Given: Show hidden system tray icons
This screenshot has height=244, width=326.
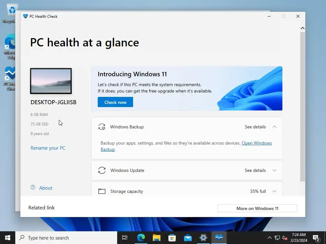Looking at the screenshot, I should [269, 238].
